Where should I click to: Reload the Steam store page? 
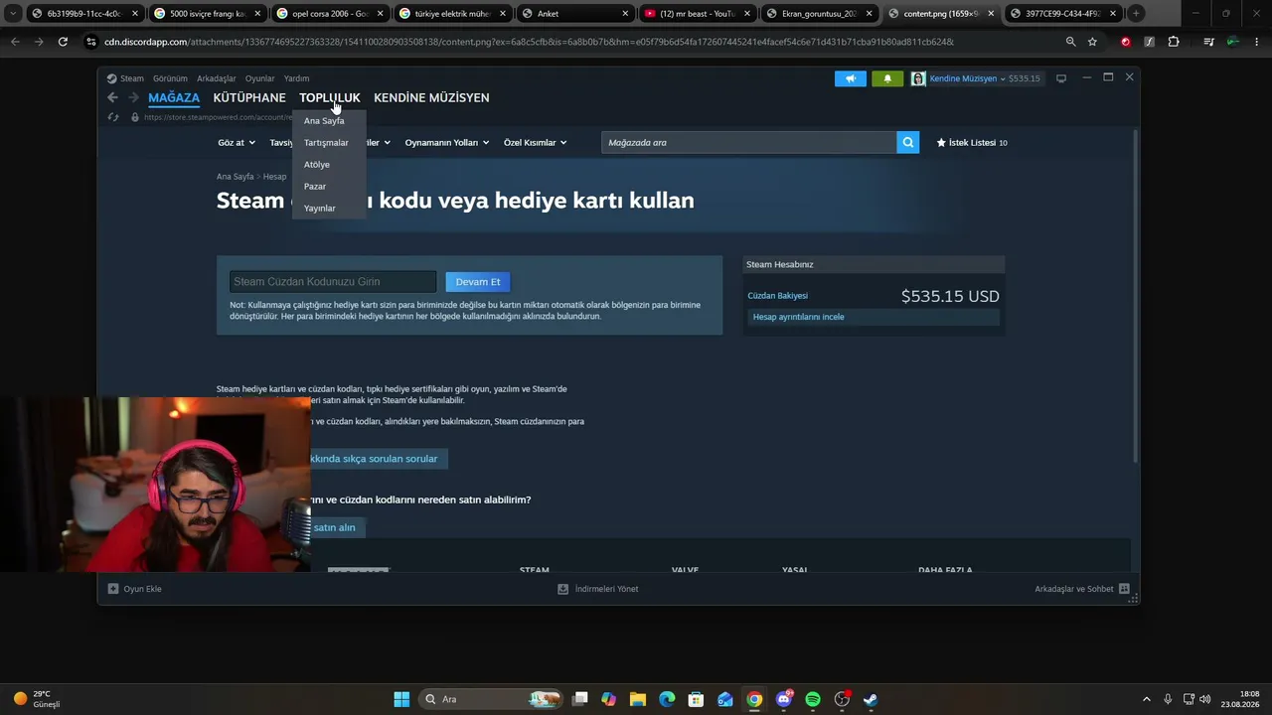coord(113,117)
